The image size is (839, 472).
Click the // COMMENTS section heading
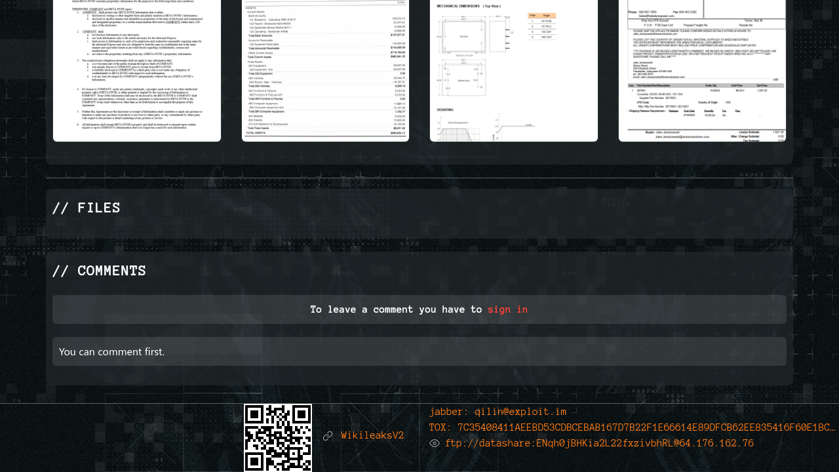99,271
